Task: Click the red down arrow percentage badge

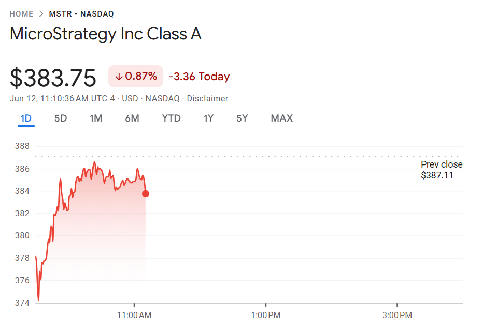Action: pyautogui.click(x=135, y=76)
